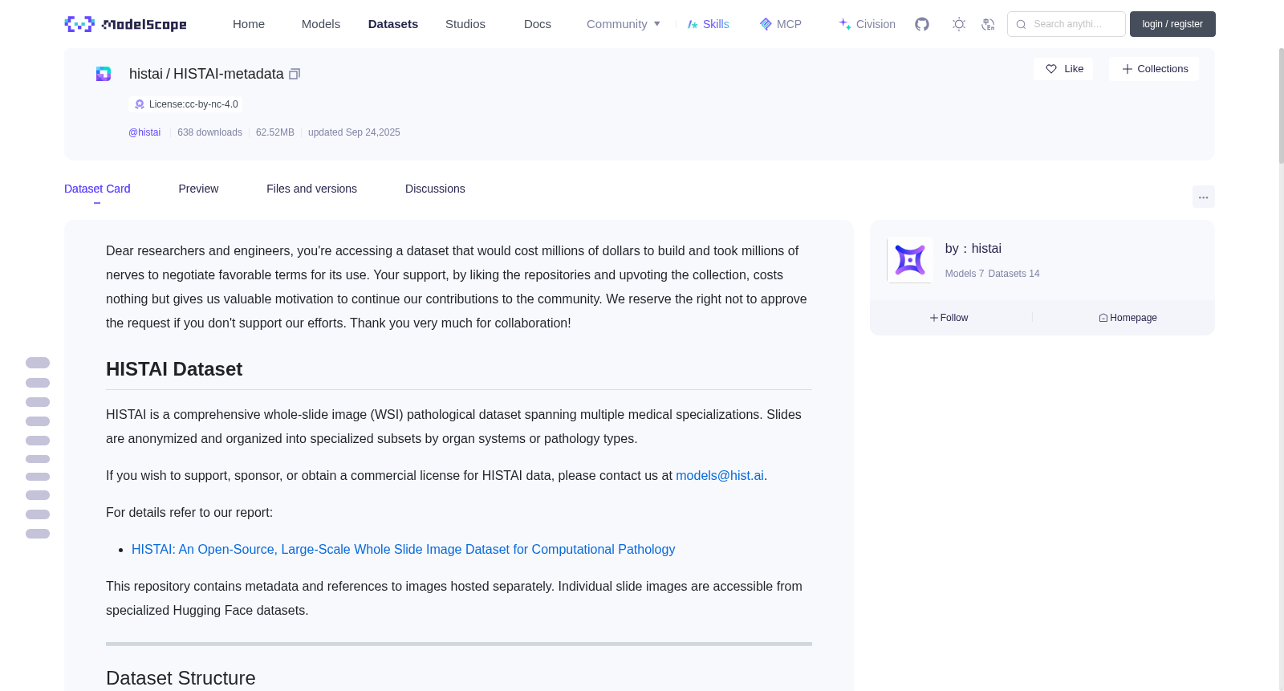Click the MCP diamond icon in the navbar
This screenshot has width=1284, height=691.
click(x=766, y=24)
